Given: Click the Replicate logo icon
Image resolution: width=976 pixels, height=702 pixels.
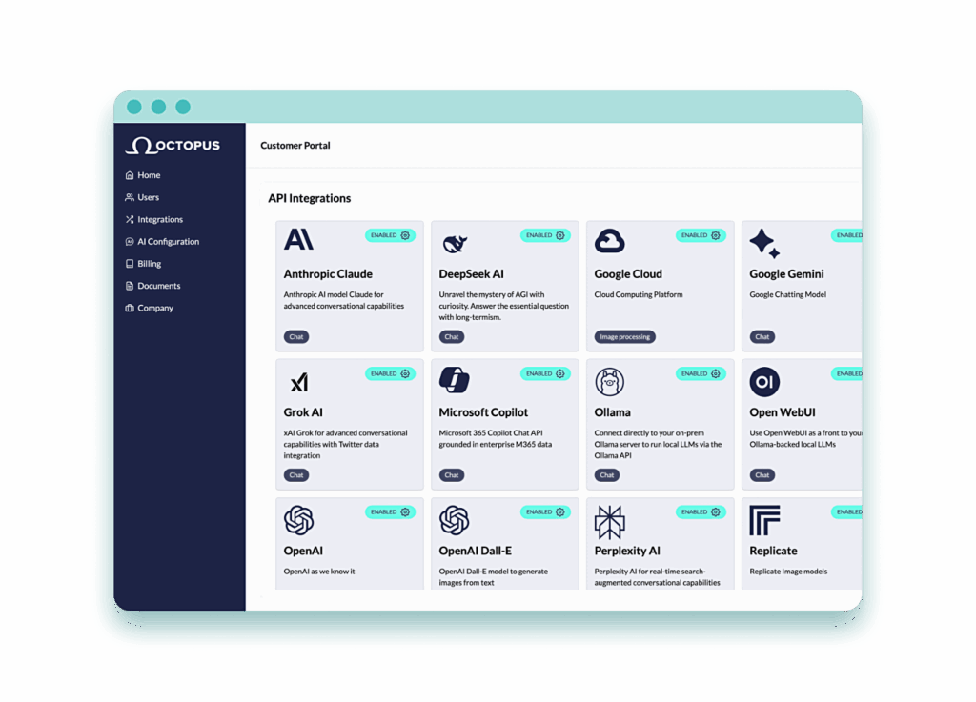Looking at the screenshot, I should click(764, 520).
